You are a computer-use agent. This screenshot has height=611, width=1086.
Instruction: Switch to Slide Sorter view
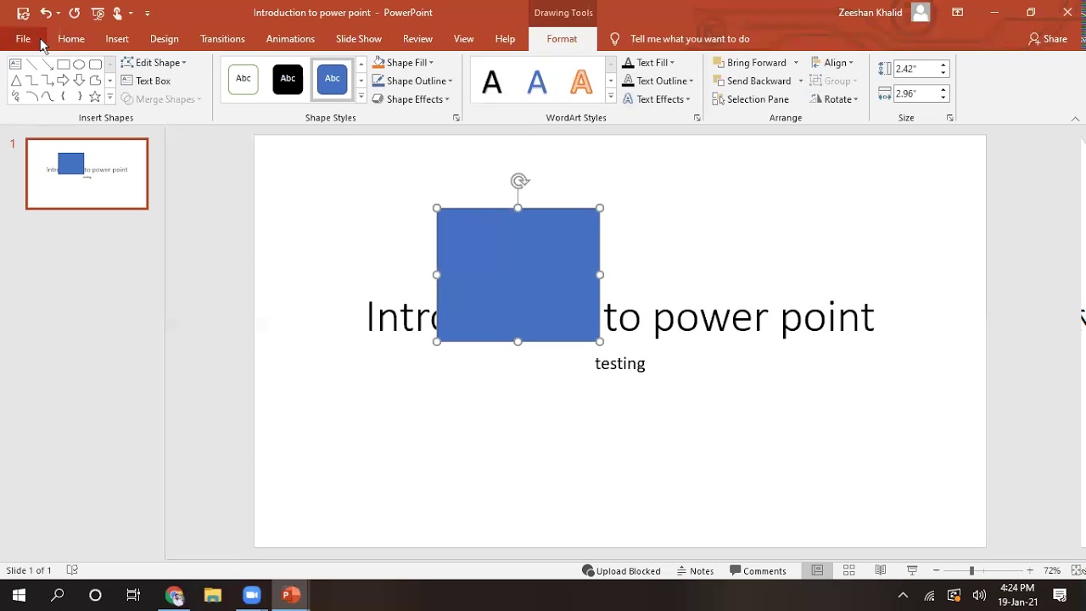(848, 570)
